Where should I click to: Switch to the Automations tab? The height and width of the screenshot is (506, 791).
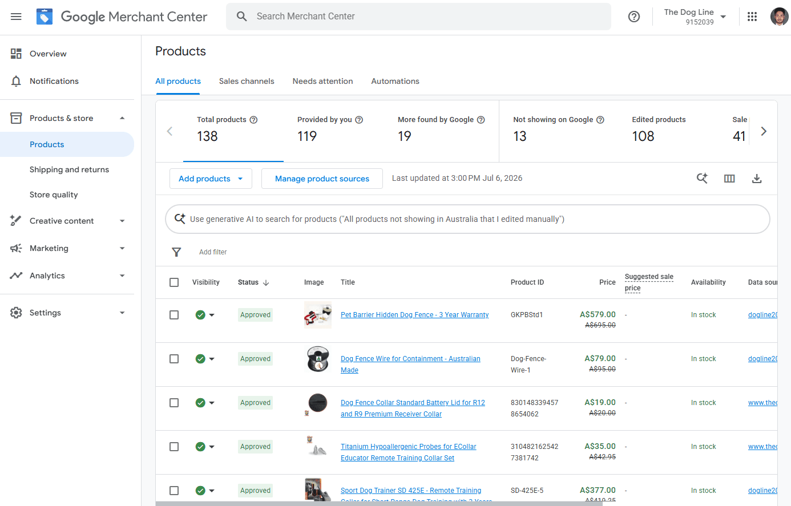[x=395, y=81]
